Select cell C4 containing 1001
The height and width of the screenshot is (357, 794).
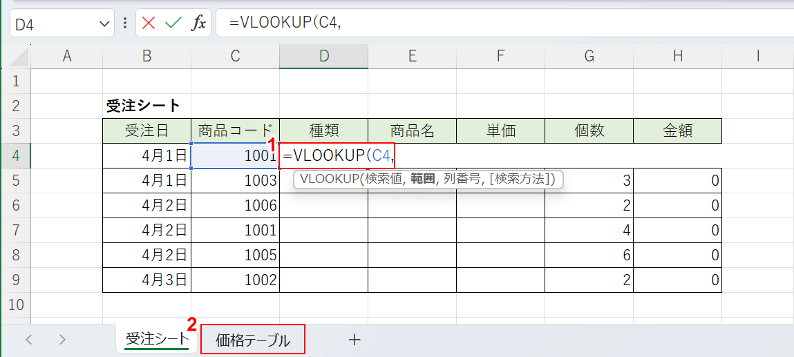click(x=235, y=156)
